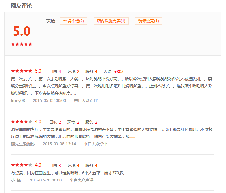Click 人均 ¥80.0 in koey08's review

114,72
